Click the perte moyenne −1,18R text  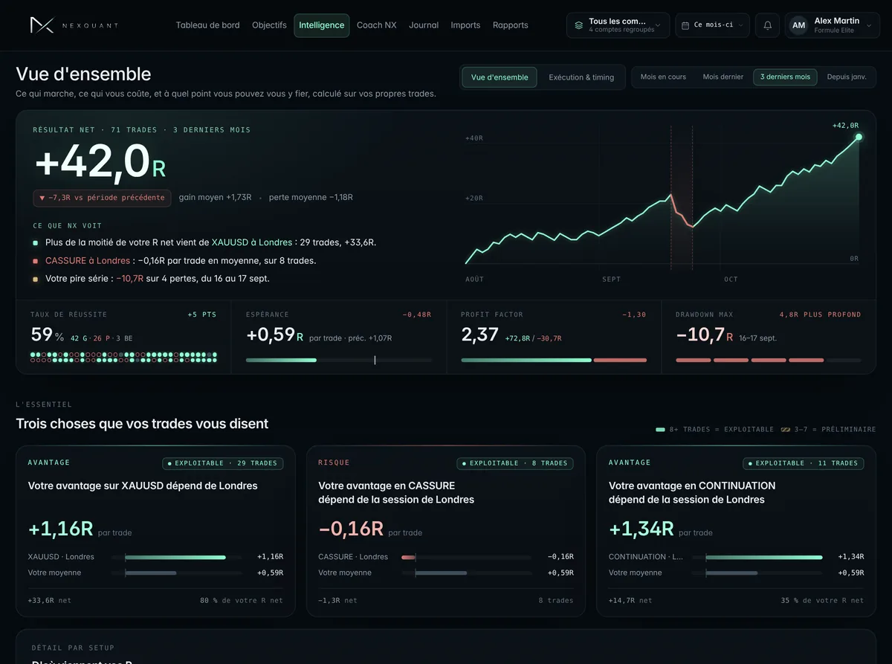tap(311, 198)
